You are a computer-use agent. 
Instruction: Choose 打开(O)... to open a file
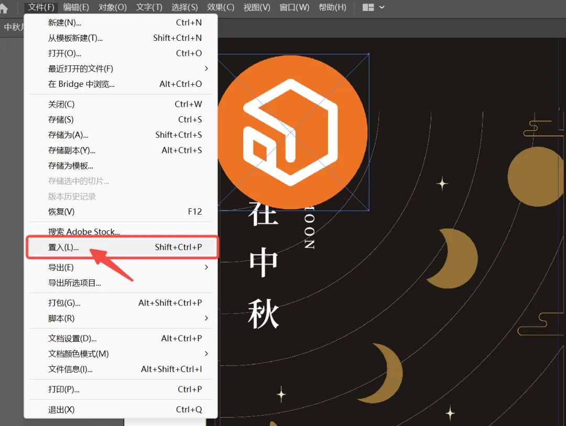tap(121, 53)
